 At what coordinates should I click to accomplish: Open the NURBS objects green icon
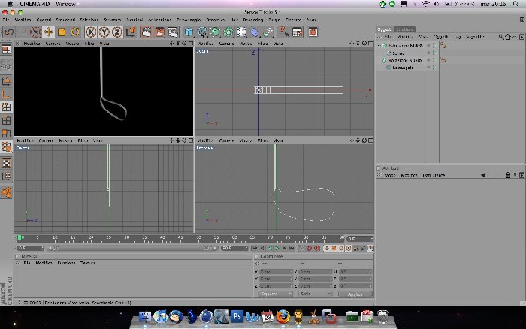tap(215, 32)
